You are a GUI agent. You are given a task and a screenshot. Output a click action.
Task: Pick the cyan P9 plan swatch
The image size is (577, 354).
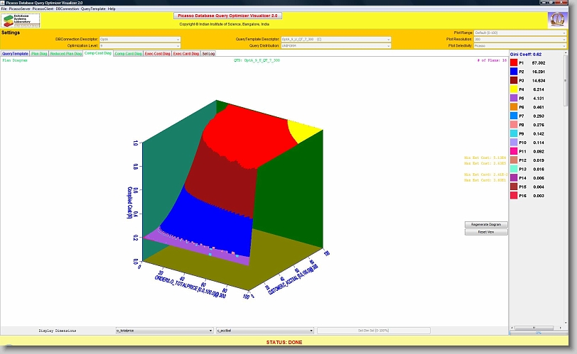pos(522,133)
